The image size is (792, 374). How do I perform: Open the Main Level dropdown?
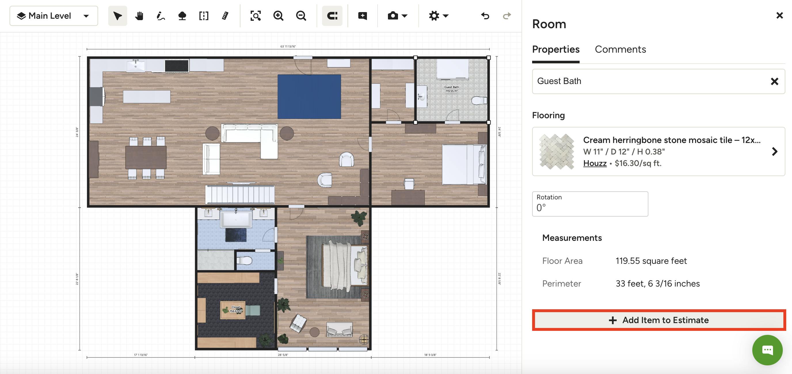coord(54,16)
